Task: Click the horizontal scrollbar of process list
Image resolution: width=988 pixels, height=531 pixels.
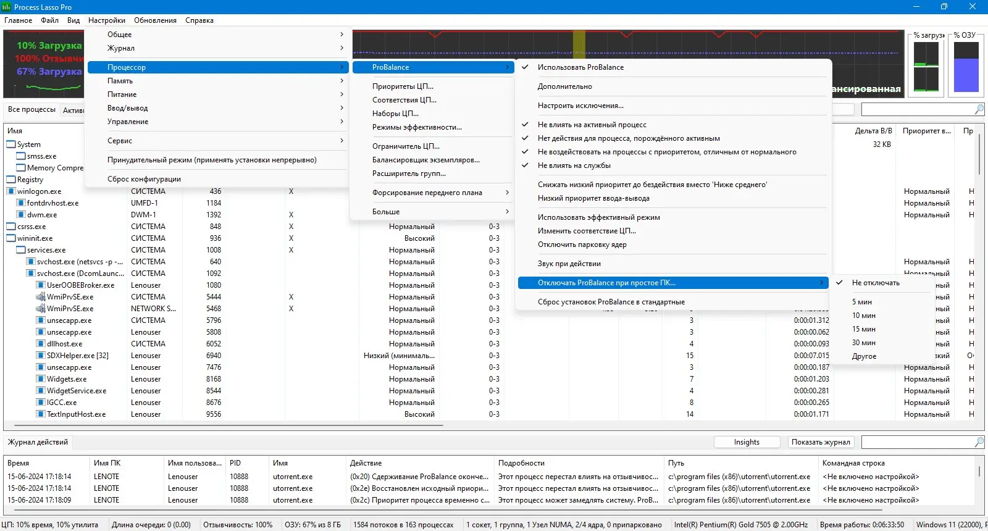Action: coord(228,425)
